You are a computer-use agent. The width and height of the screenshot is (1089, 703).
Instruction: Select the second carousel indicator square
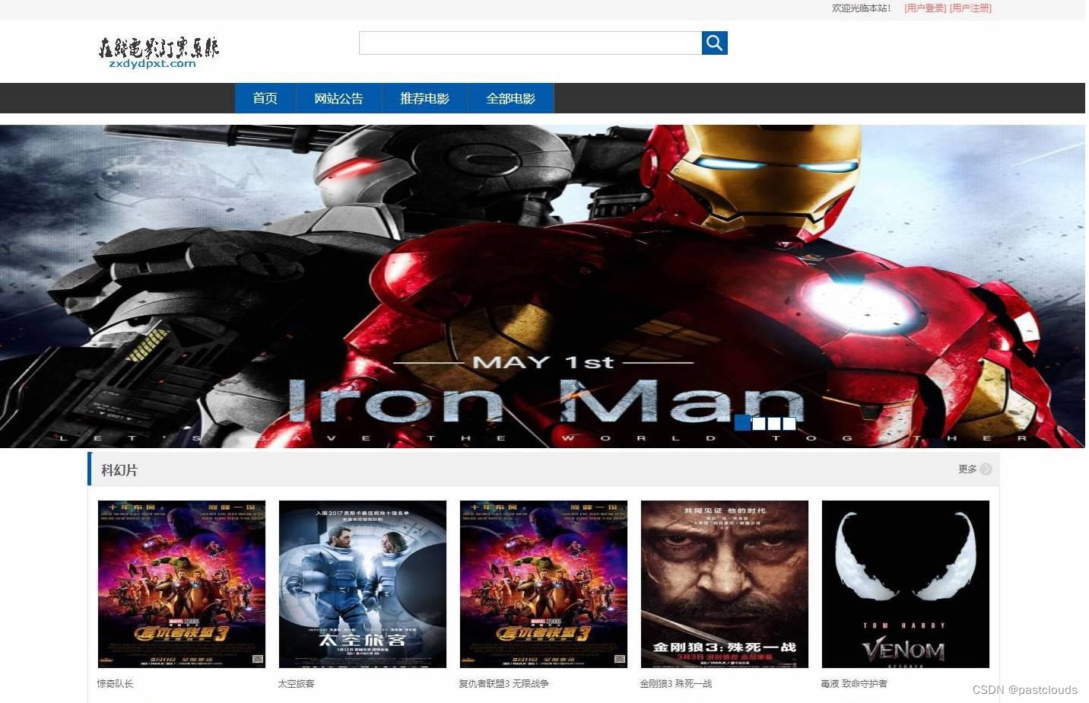(758, 424)
